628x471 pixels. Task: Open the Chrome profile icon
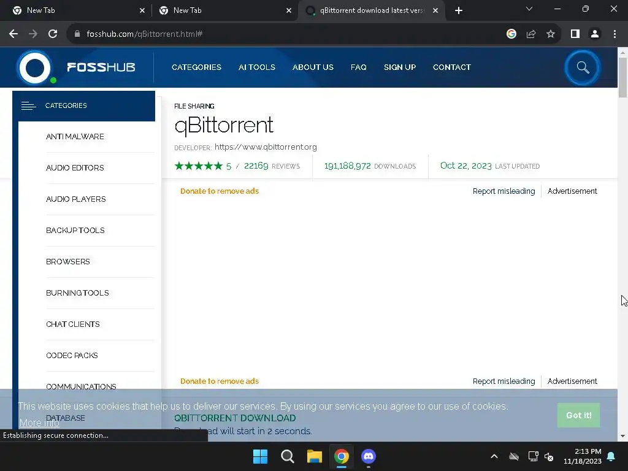pos(595,34)
